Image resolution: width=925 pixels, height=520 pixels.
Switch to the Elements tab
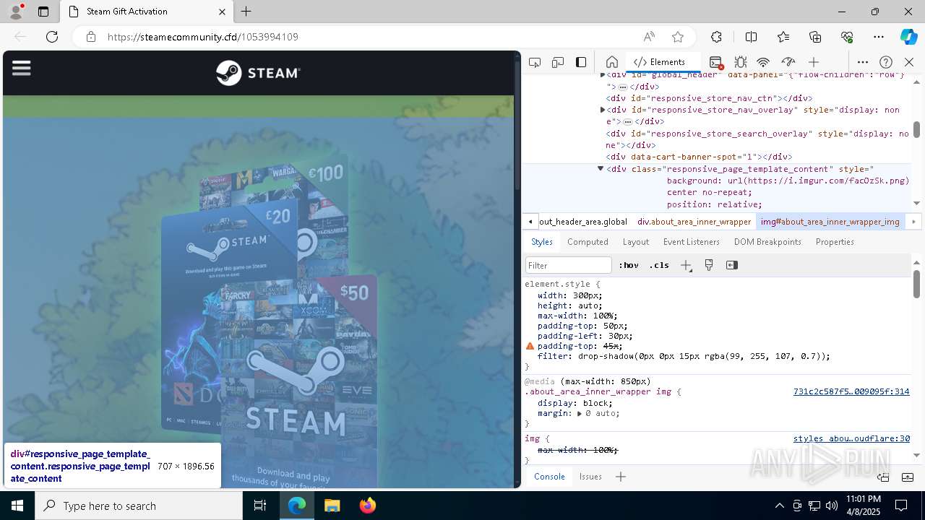pyautogui.click(x=659, y=62)
